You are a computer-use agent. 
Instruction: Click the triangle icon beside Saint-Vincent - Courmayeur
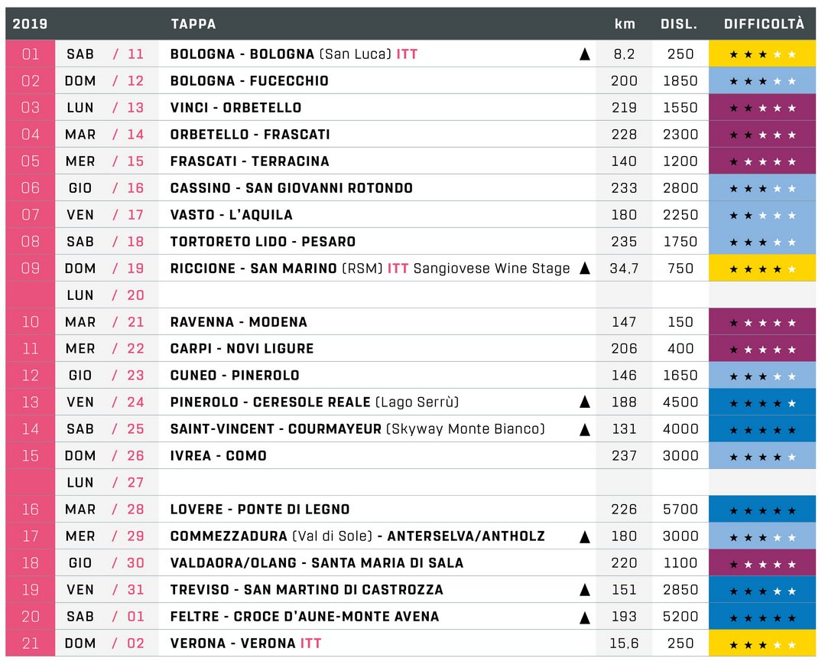[585, 429]
